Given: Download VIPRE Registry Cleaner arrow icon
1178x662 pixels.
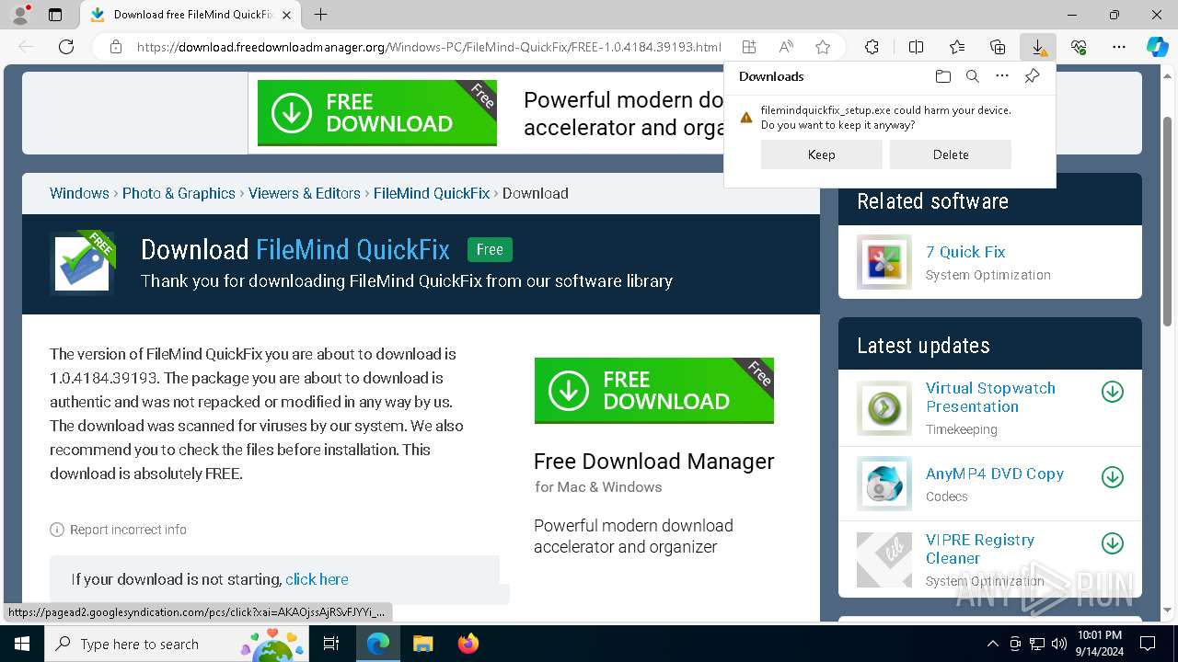Looking at the screenshot, I should (1113, 543).
